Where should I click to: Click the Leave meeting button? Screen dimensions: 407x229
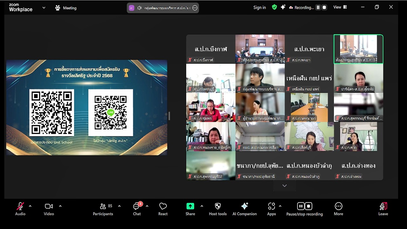(383, 209)
